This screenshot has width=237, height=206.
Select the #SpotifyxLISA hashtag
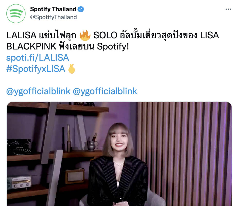(36, 69)
